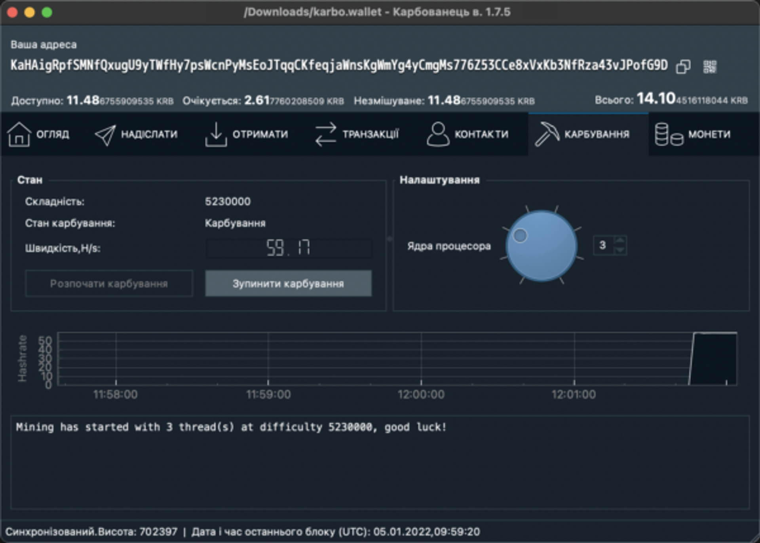Click the mining state value Карбування

235,223
